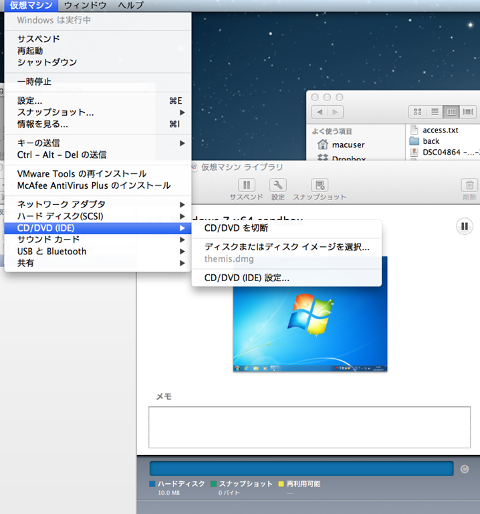This screenshot has width=480, height=514.
Task: Click highlighted CD/DVD (IDE) menu item
Action: click(98, 228)
